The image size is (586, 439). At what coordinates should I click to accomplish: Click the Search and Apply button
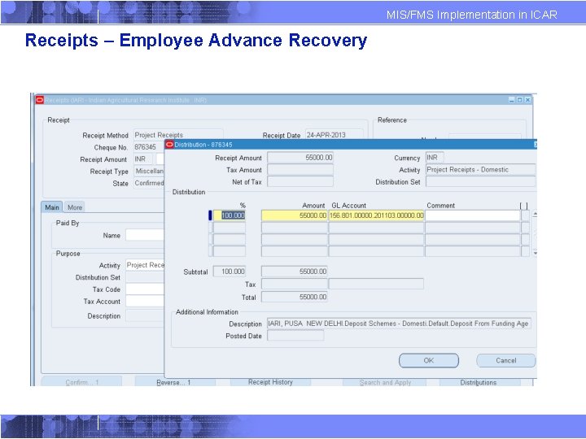coord(384,382)
